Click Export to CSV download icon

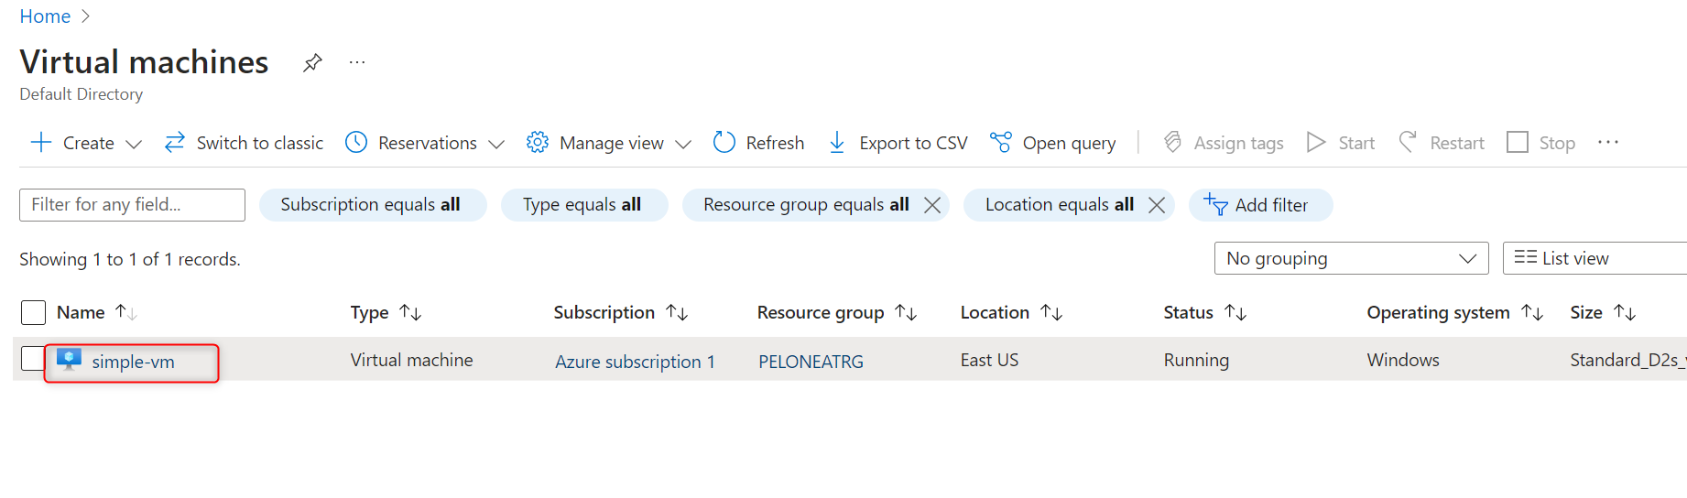[837, 142]
